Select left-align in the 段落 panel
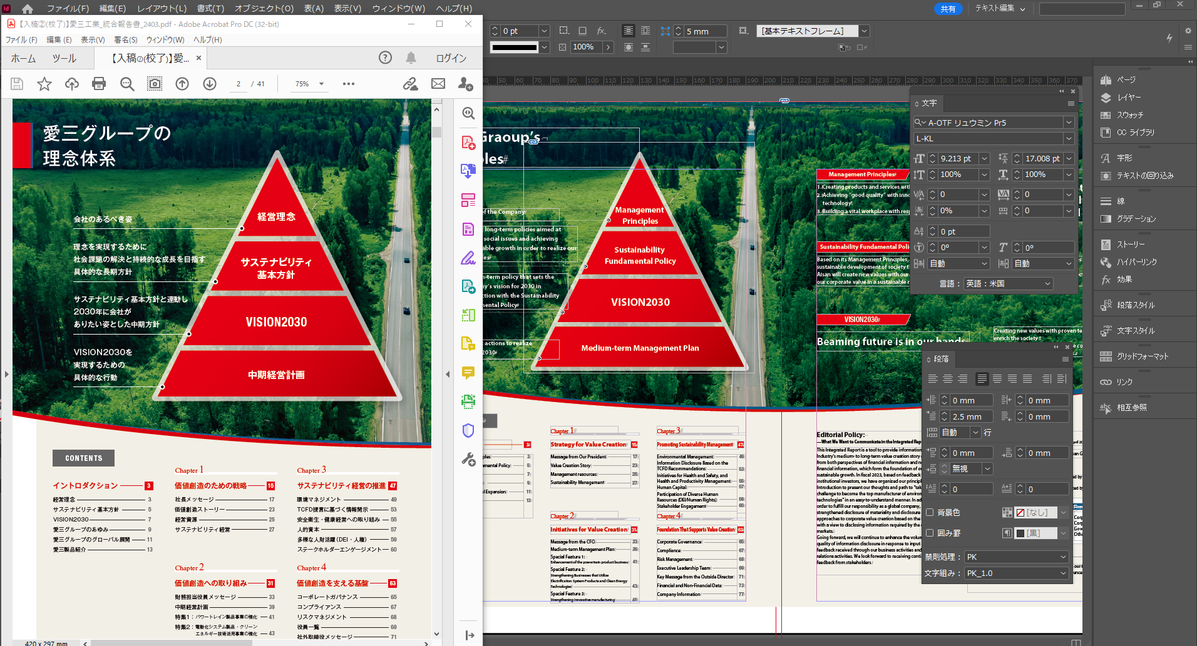1197x646 pixels. [x=933, y=379]
